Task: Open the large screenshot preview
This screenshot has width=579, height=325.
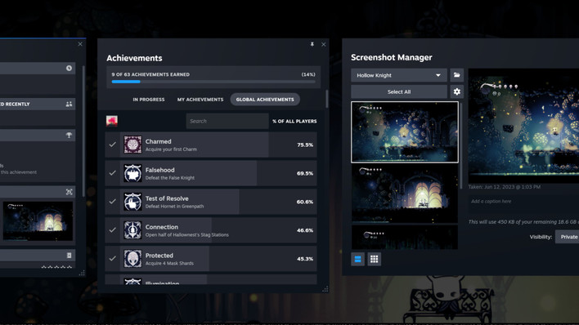Action: (523, 126)
